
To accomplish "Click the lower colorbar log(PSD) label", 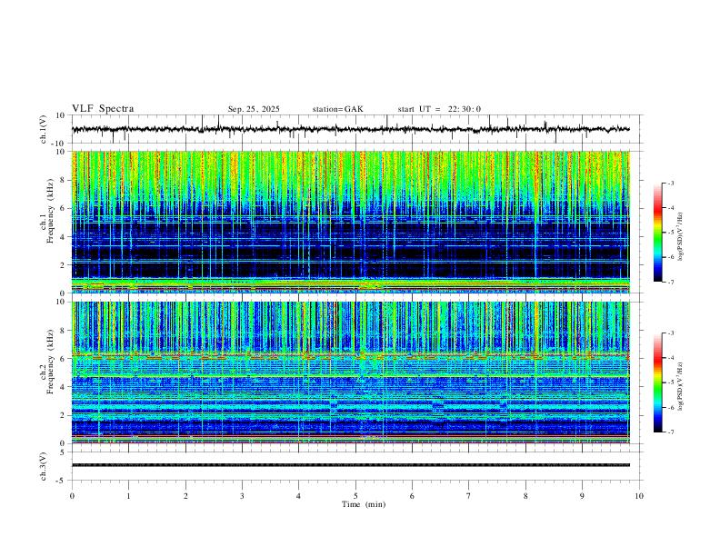I will [681, 386].
